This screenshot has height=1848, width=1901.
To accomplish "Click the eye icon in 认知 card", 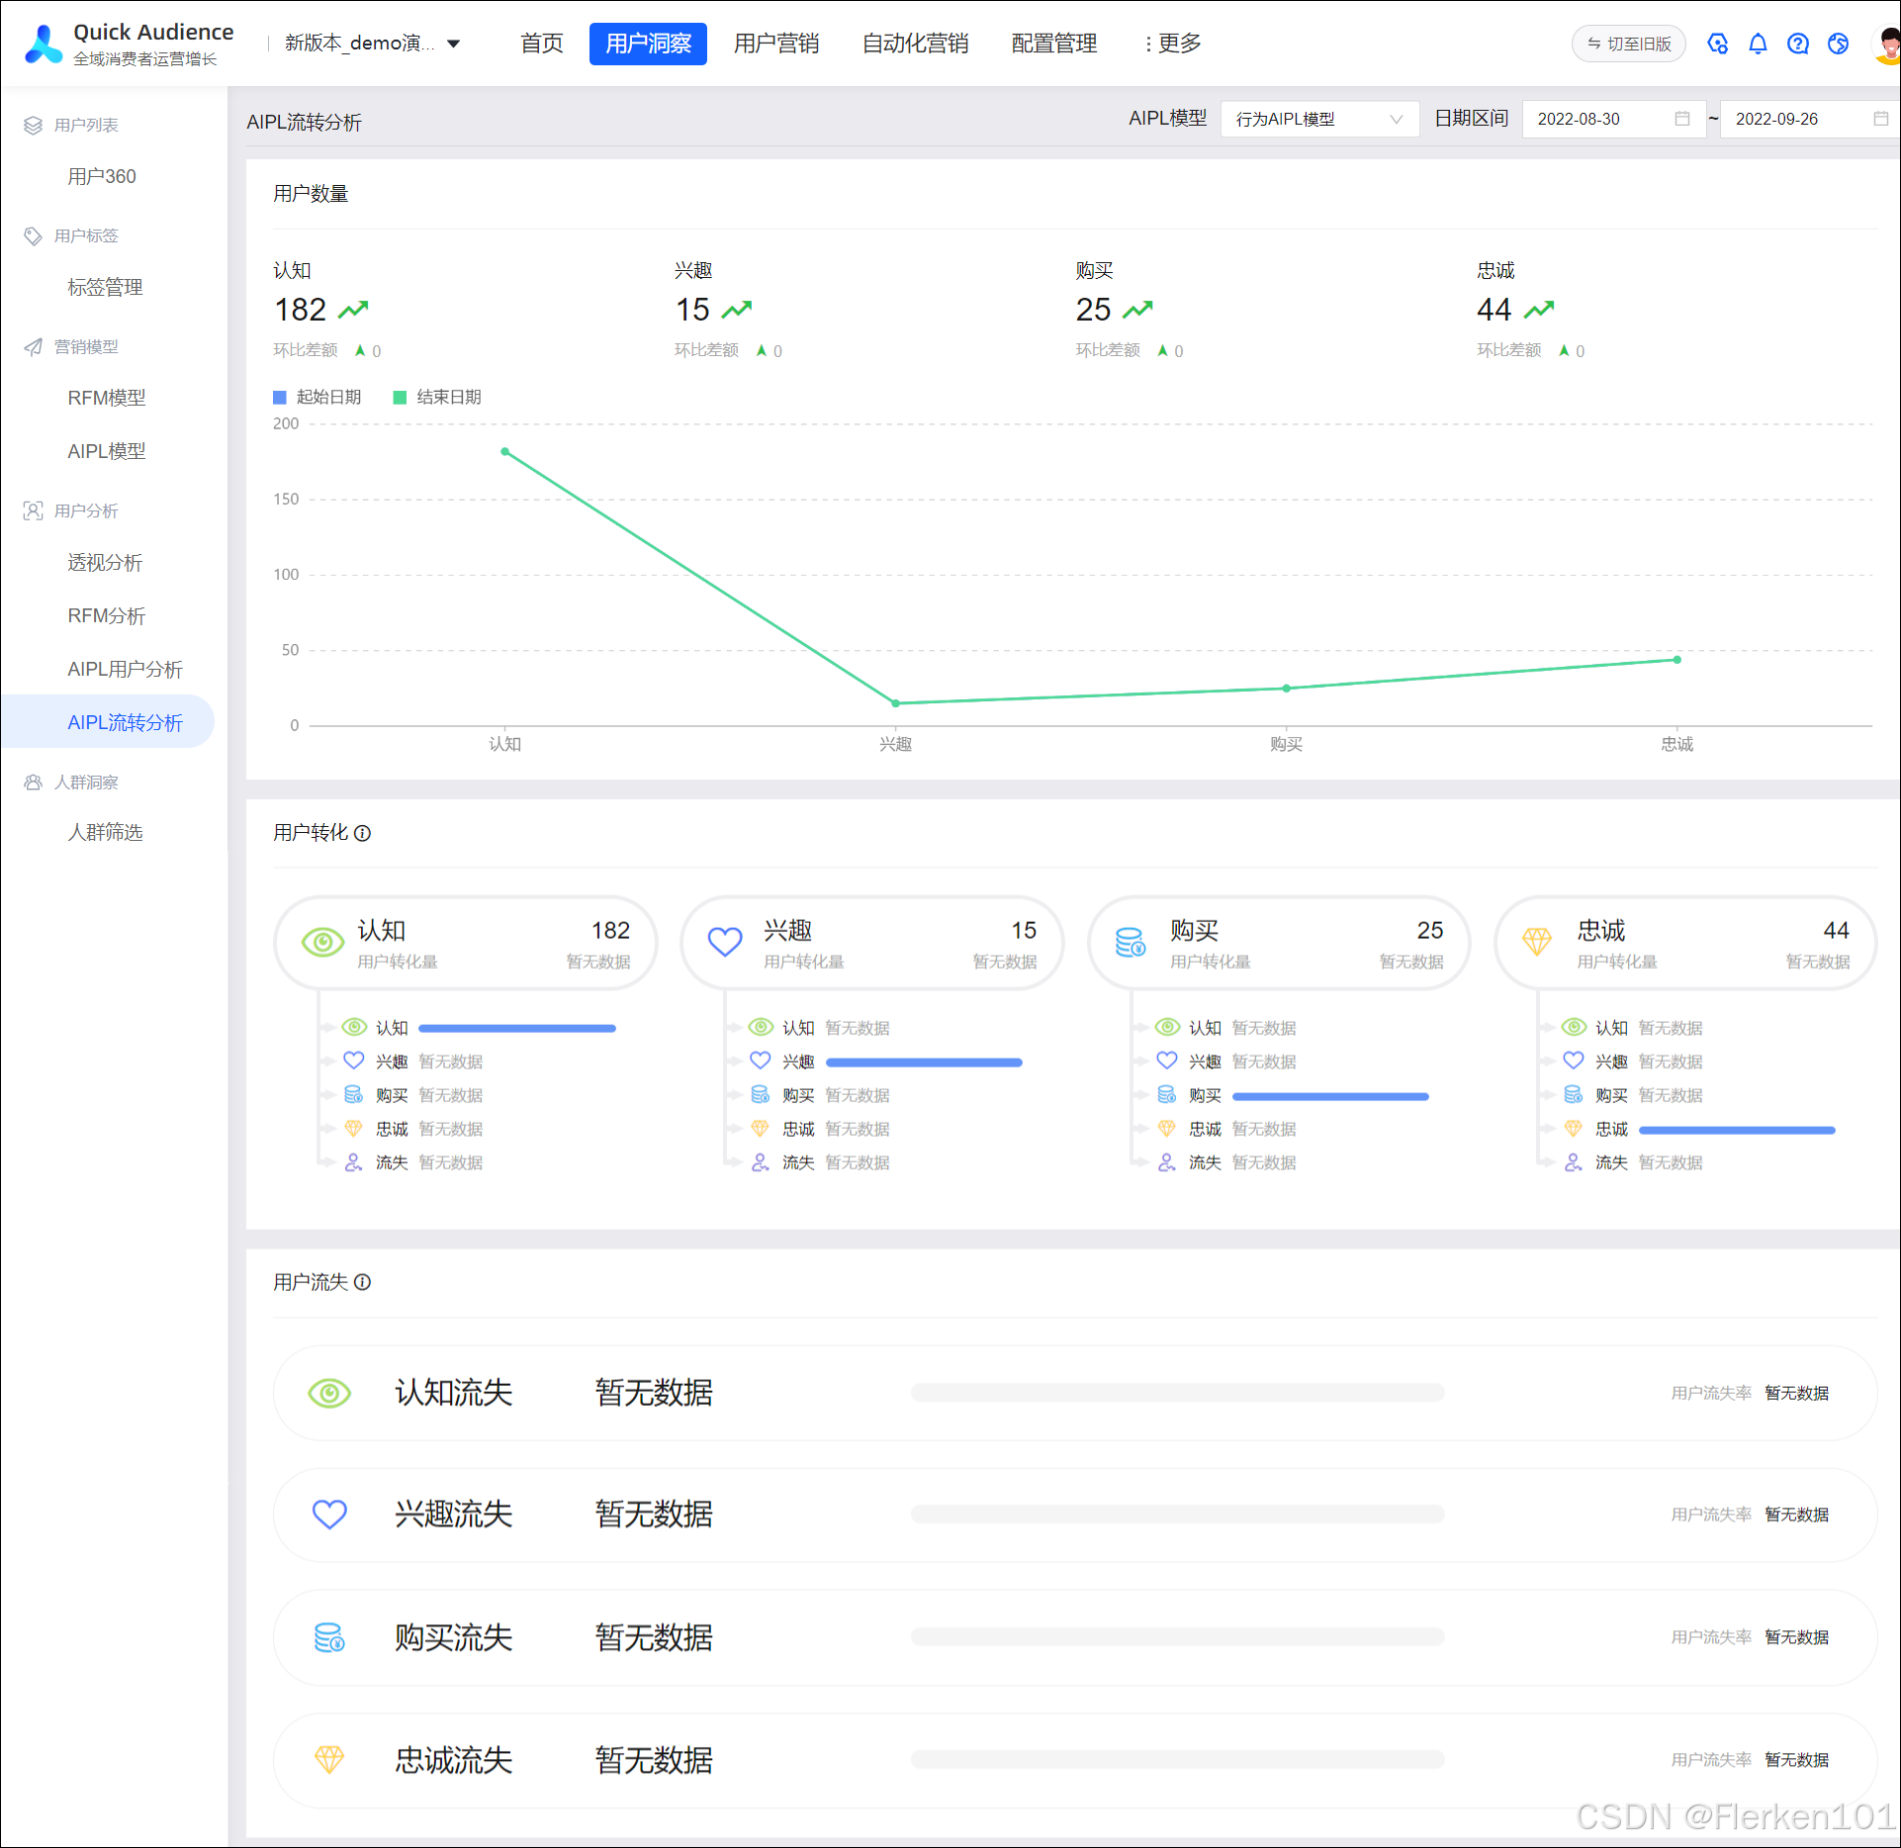I will 322,942.
